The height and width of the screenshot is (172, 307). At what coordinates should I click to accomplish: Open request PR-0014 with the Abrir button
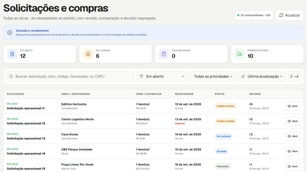pos(292,151)
